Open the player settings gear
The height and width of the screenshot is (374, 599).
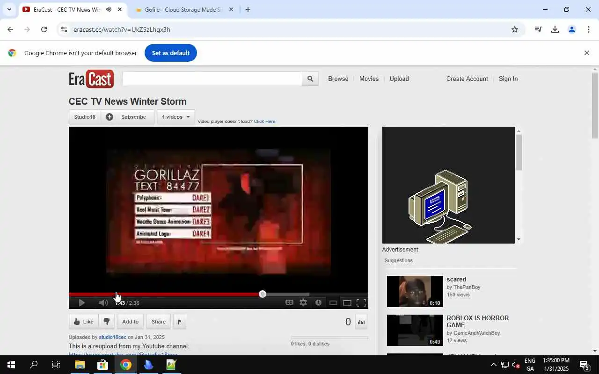tap(303, 302)
